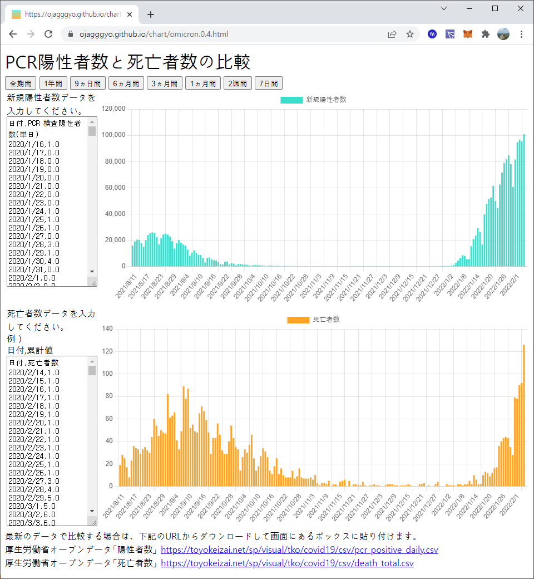Click up arrow of deaths textarea scrollbar
The height and width of the screenshot is (579, 534).
[92, 361]
